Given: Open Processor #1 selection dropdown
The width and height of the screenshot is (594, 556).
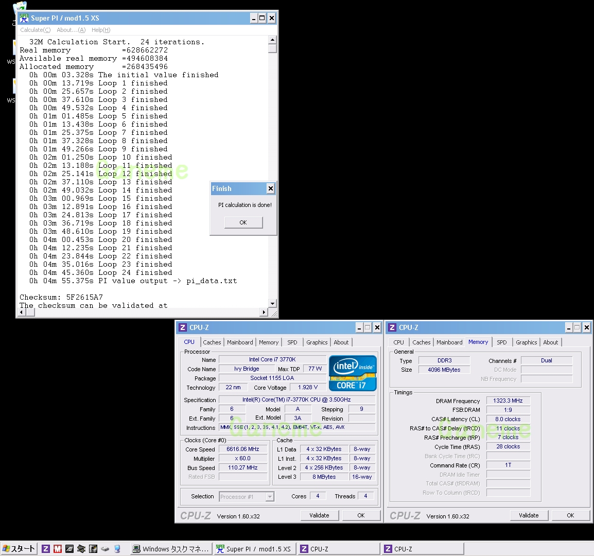Looking at the screenshot, I should (x=247, y=496).
